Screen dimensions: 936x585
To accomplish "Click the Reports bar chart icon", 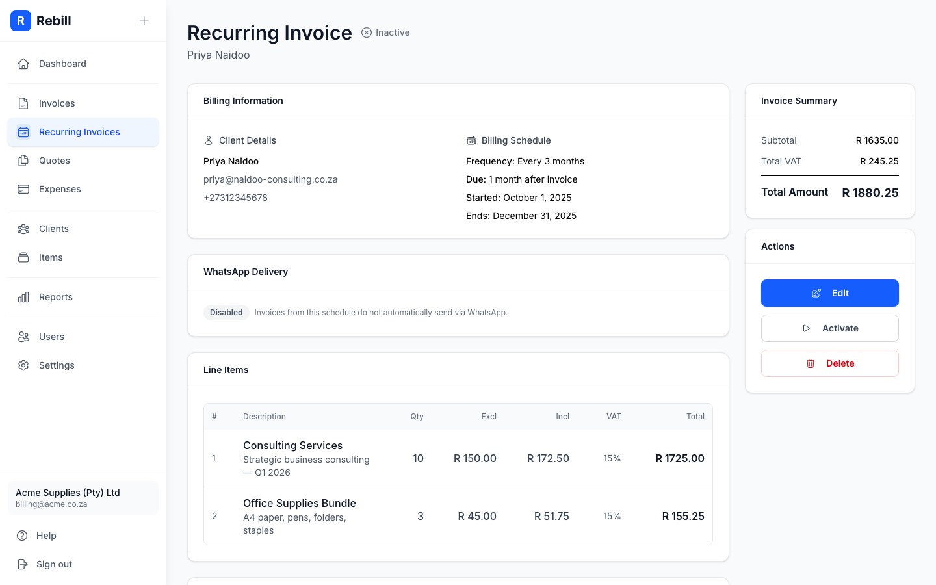I will [23, 297].
